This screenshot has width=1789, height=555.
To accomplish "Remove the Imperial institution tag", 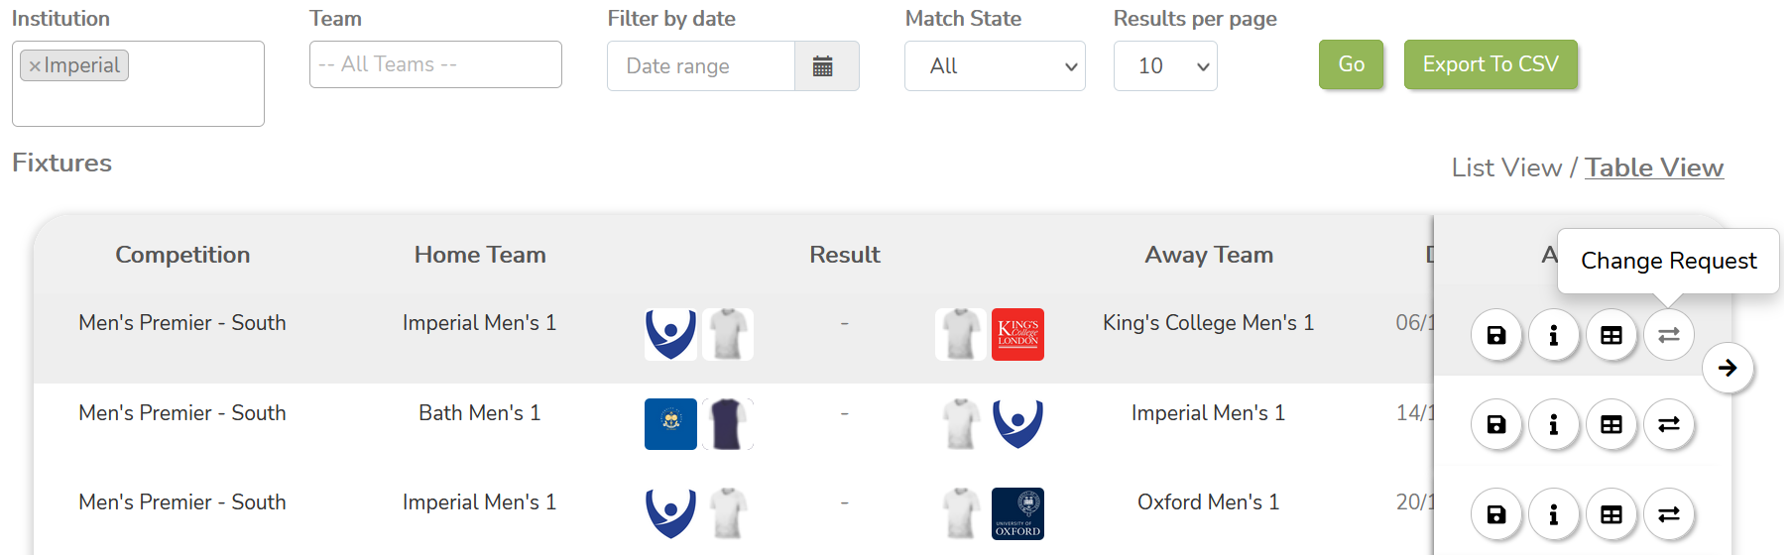I will tap(35, 66).
